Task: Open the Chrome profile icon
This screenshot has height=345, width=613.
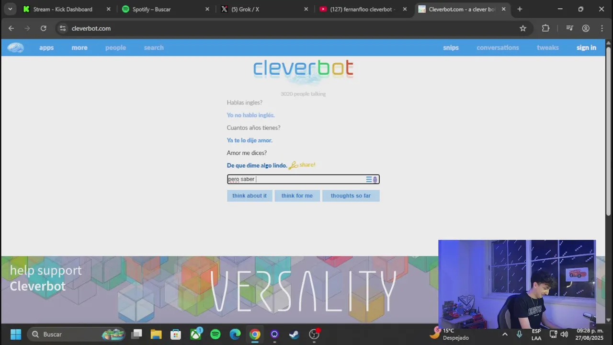Action: (586, 28)
